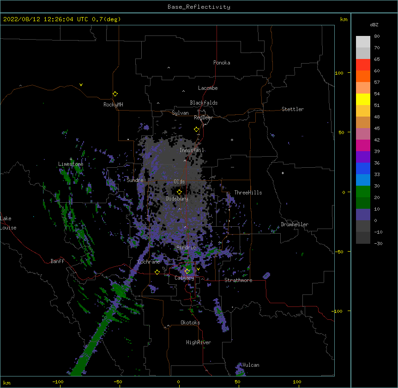Click the yellow station marker near RockyMH

pos(115,94)
